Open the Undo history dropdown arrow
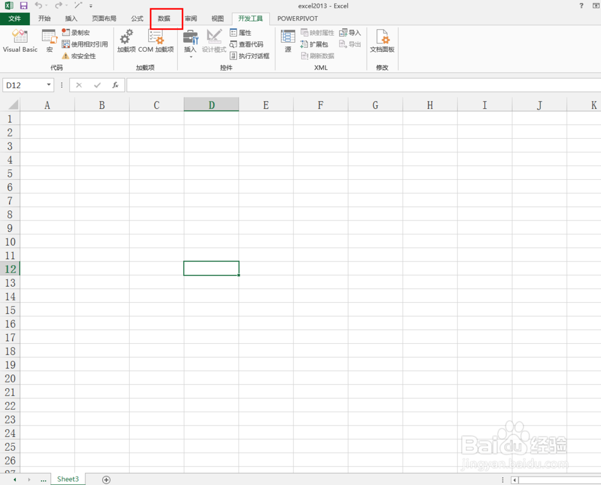Viewport: 601px width, 485px height. coord(47,5)
